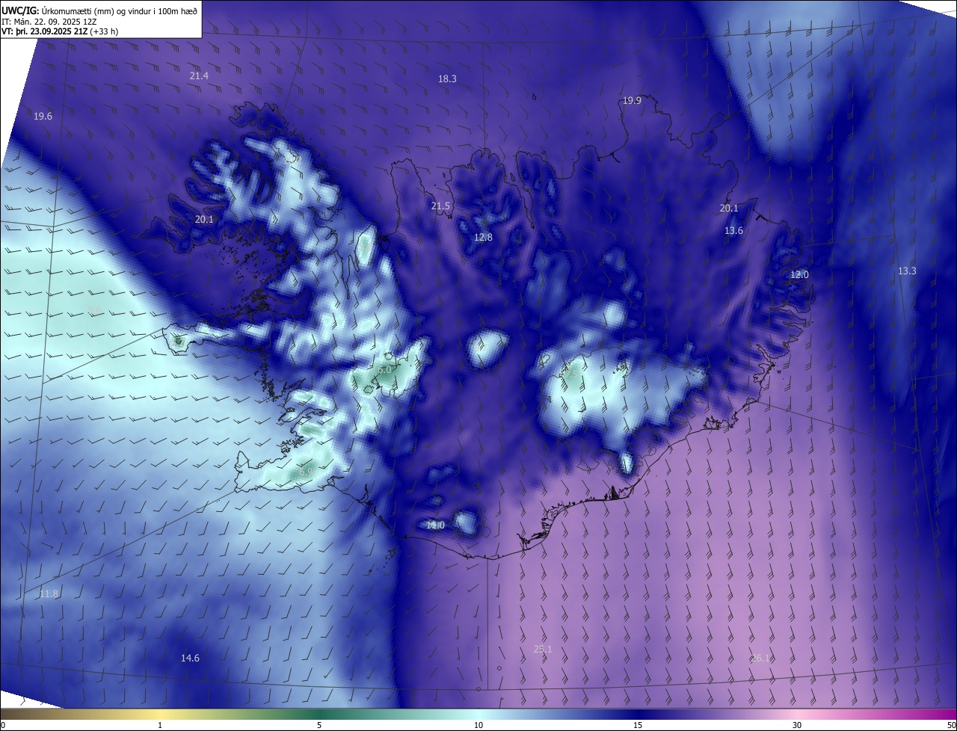Click the 19.6 value label
Image resolution: width=957 pixels, height=731 pixels.
[x=43, y=116]
